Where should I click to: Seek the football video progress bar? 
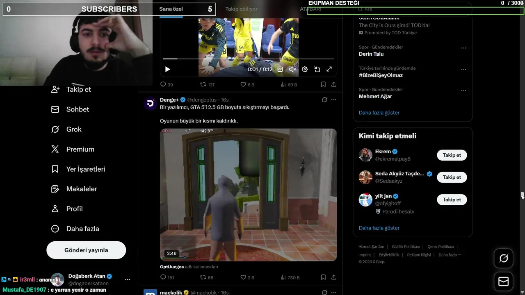click(x=248, y=59)
